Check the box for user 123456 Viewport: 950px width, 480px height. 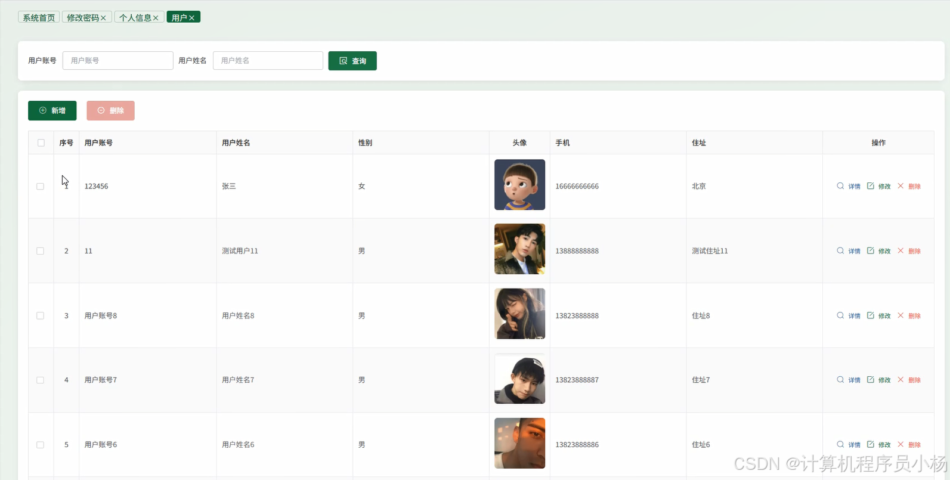coord(41,186)
